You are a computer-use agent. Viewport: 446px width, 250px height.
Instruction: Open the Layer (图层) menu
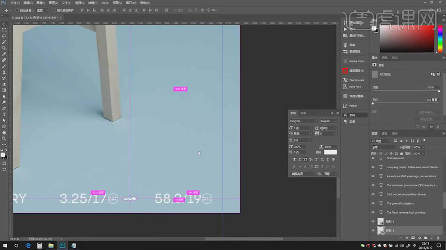click(x=54, y=3)
